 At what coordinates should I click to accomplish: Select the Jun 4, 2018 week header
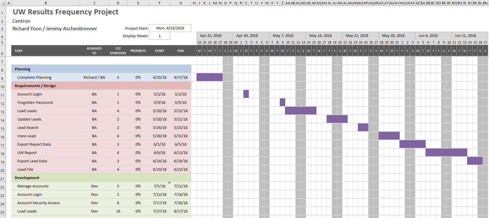pyautogui.click(x=433, y=36)
